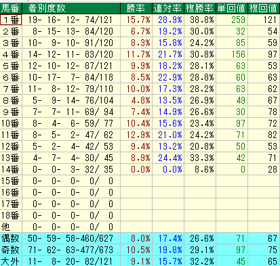
Task: Select the 18番 row label
Action: coord(11,215)
